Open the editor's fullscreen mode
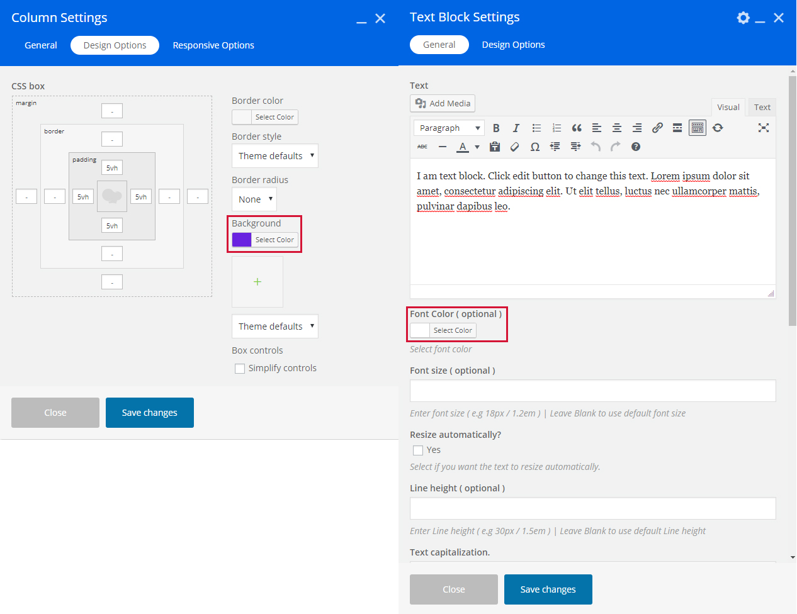 [x=764, y=128]
